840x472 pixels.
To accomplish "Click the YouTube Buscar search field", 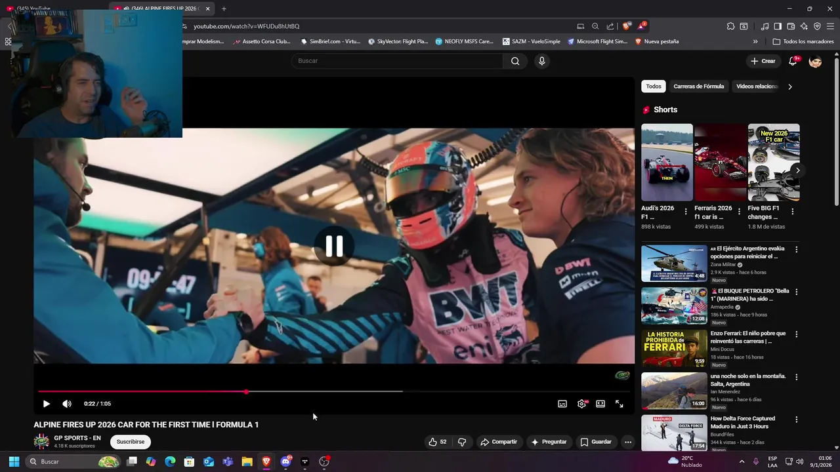I will click(397, 61).
